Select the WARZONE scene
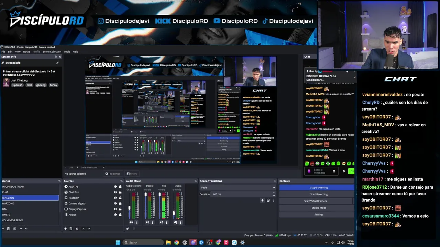The image size is (440, 247). pyautogui.click(x=30, y=203)
